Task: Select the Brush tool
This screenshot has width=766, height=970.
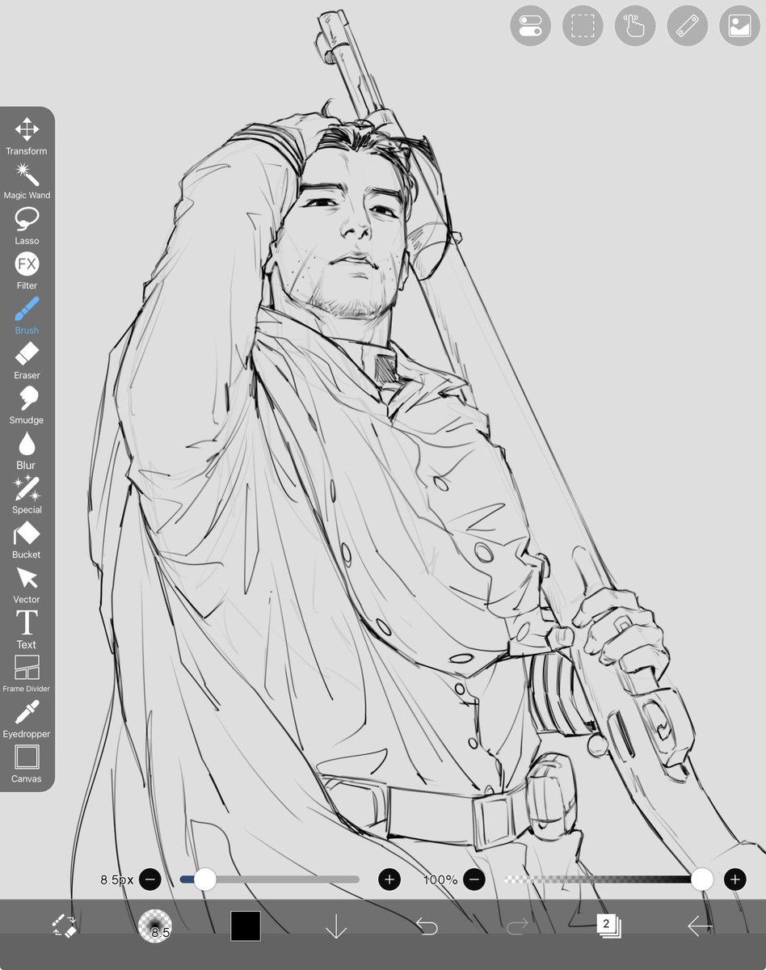Action: point(27,315)
